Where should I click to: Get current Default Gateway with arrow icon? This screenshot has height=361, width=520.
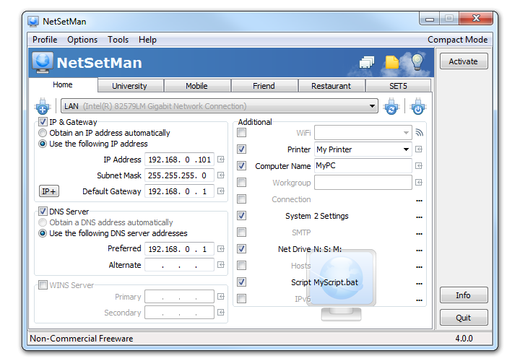tap(221, 191)
